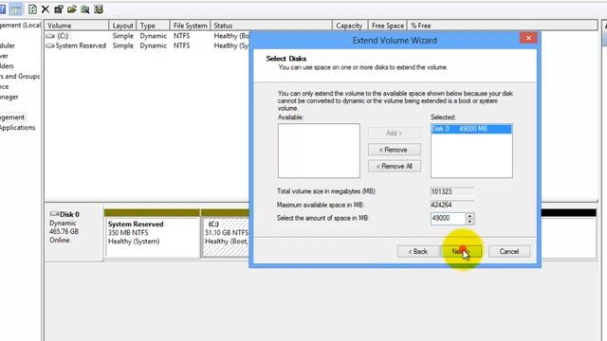Select the (C:) volume row in list
Image resolution: width=607 pixels, height=341 pixels.
147,36
